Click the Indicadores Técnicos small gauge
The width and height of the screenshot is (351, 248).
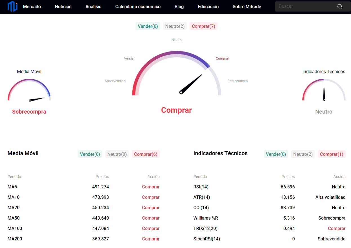[x=324, y=91]
